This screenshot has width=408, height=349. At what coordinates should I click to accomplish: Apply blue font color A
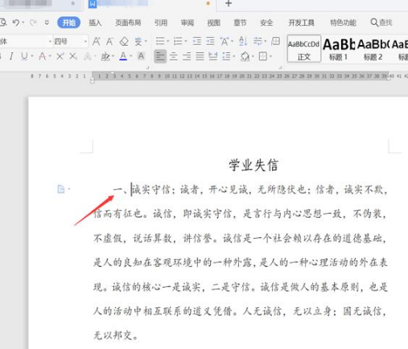(123, 56)
